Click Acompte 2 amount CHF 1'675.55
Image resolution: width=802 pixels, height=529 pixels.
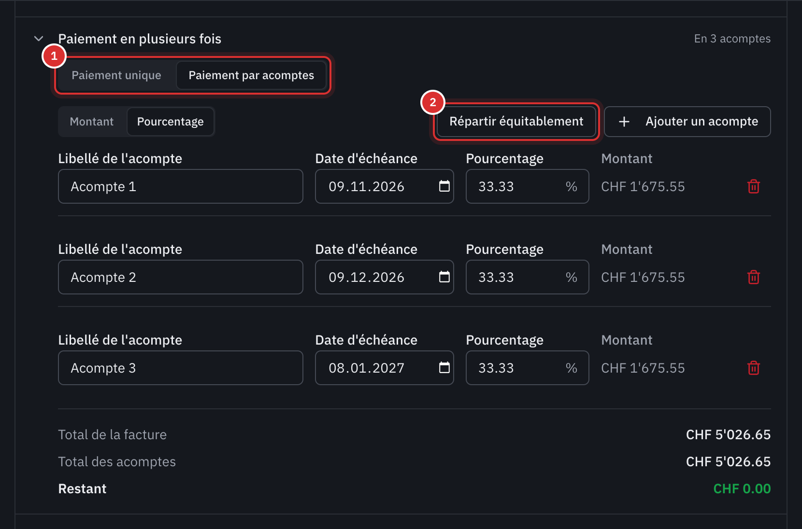643,277
